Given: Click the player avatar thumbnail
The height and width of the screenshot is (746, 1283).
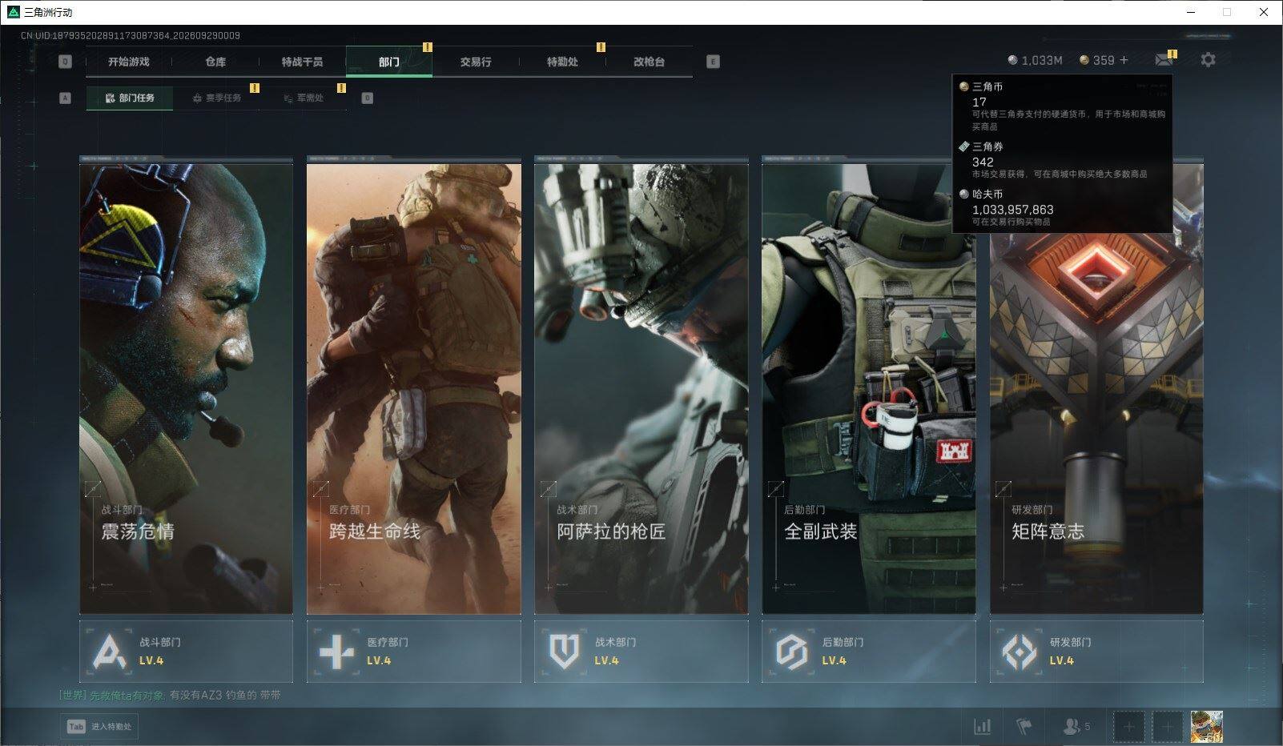Looking at the screenshot, I should [x=1206, y=727].
